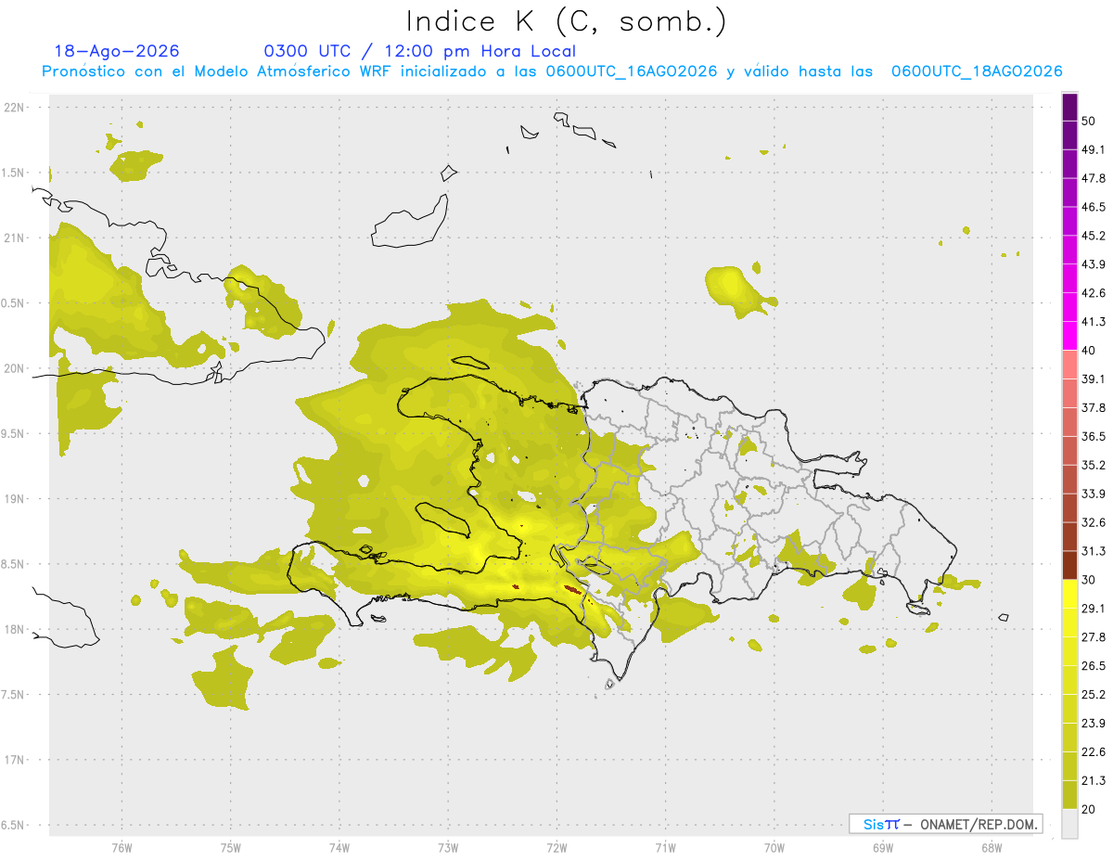1113x860 pixels.
Task: Click the colorbar value "36.5"
Action: (1094, 436)
